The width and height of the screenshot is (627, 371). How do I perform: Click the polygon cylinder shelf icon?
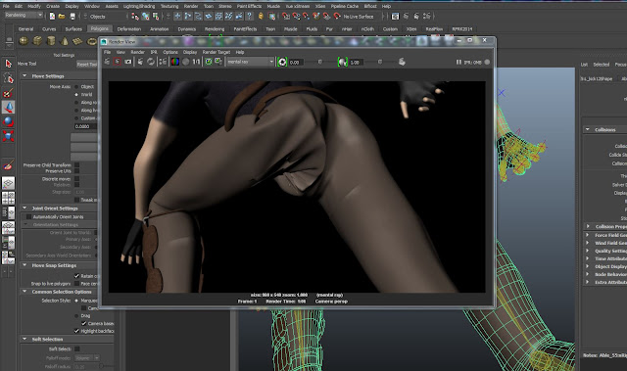click(51, 41)
